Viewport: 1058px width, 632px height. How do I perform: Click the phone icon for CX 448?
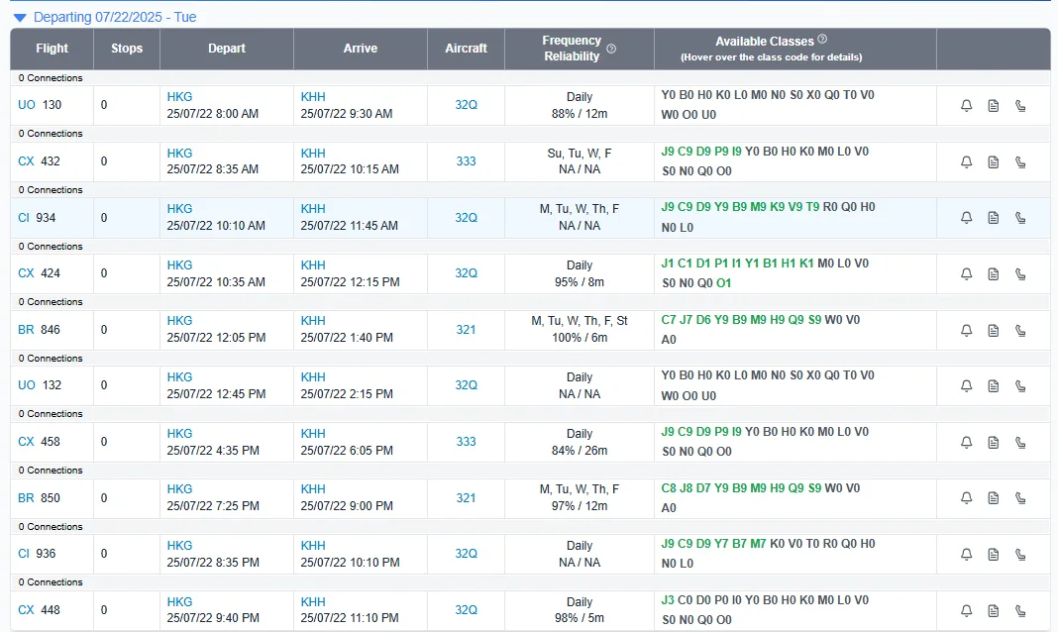click(1020, 610)
